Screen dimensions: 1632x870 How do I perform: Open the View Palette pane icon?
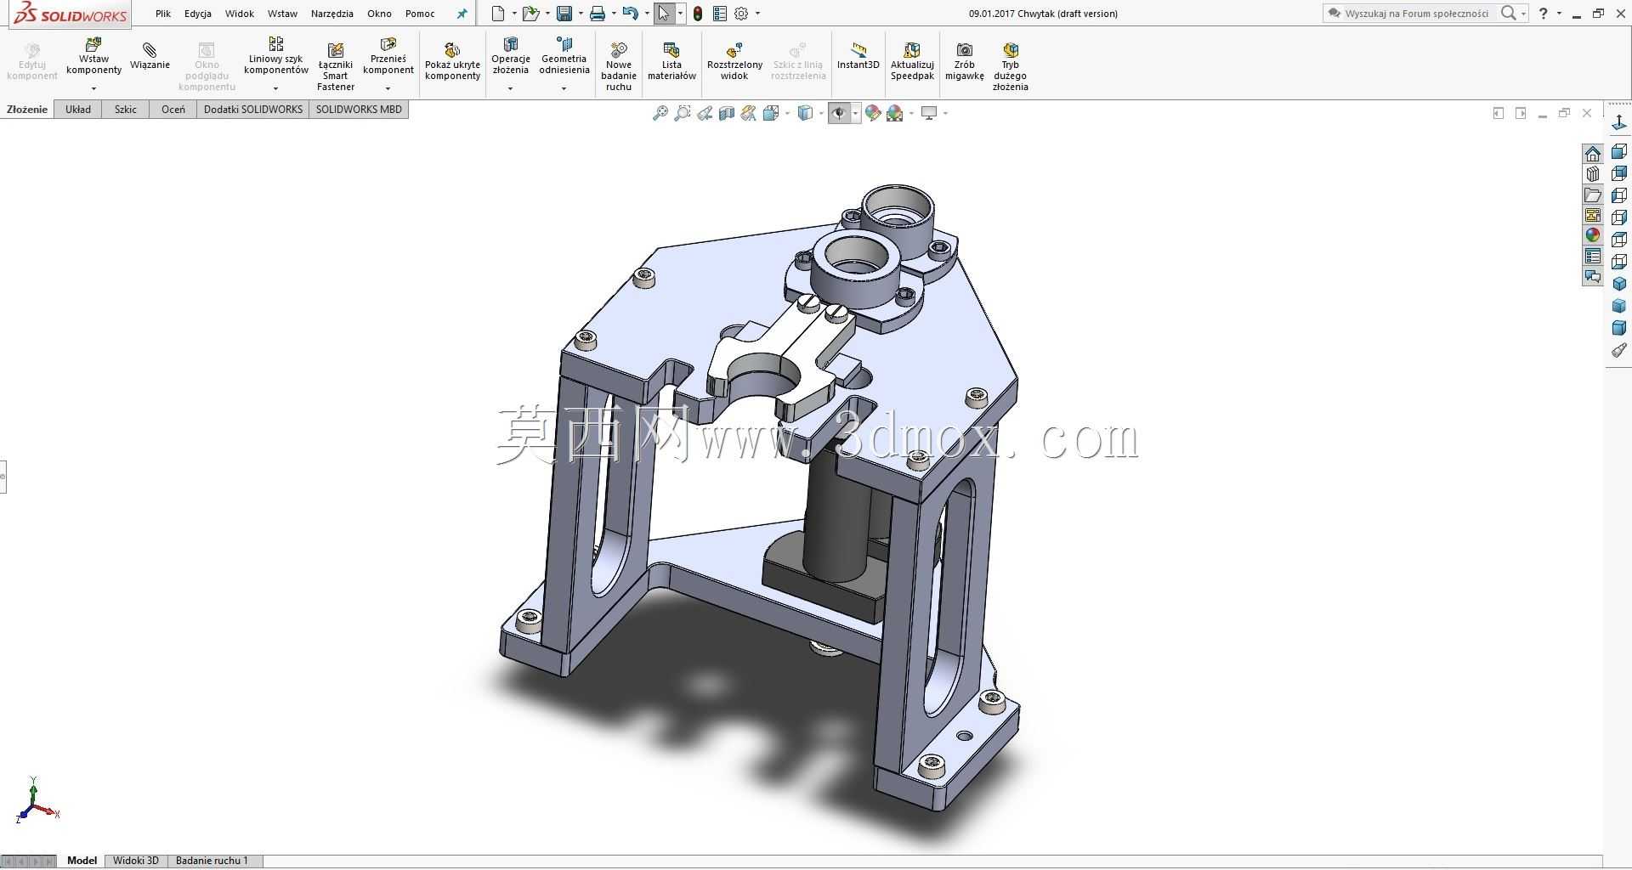[x=1593, y=215]
